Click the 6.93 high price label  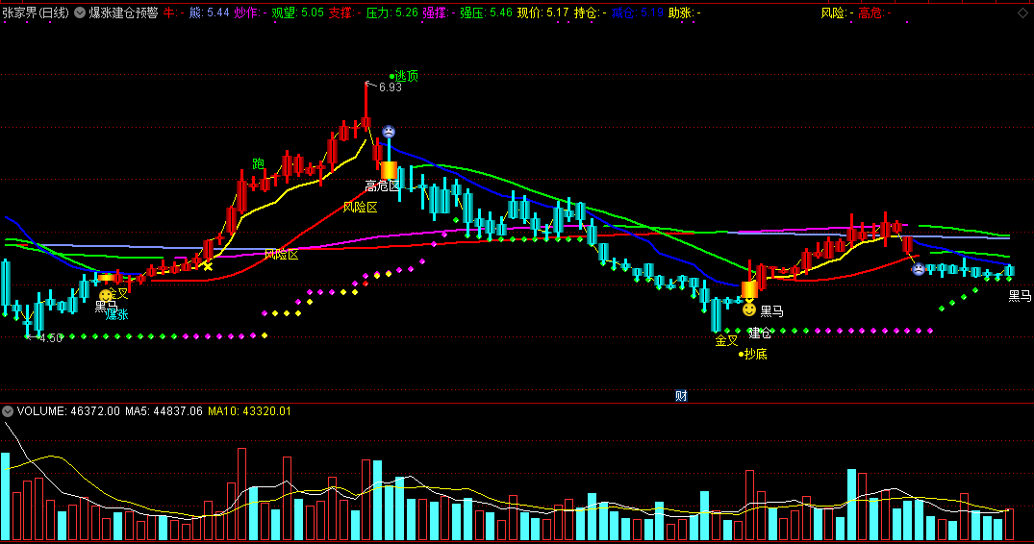click(391, 87)
